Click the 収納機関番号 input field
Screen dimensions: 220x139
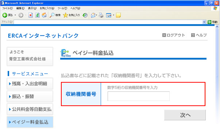(x=139, y=96)
